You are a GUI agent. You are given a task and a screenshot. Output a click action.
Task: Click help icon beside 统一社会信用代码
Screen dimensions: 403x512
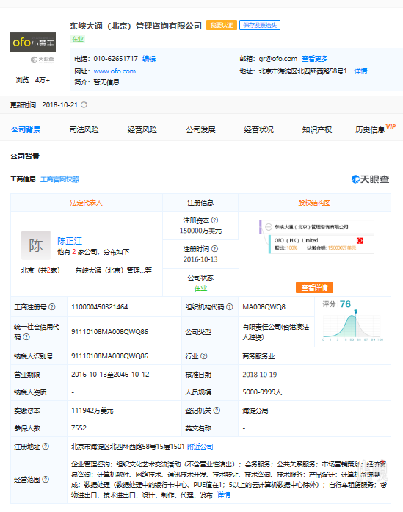26,336
